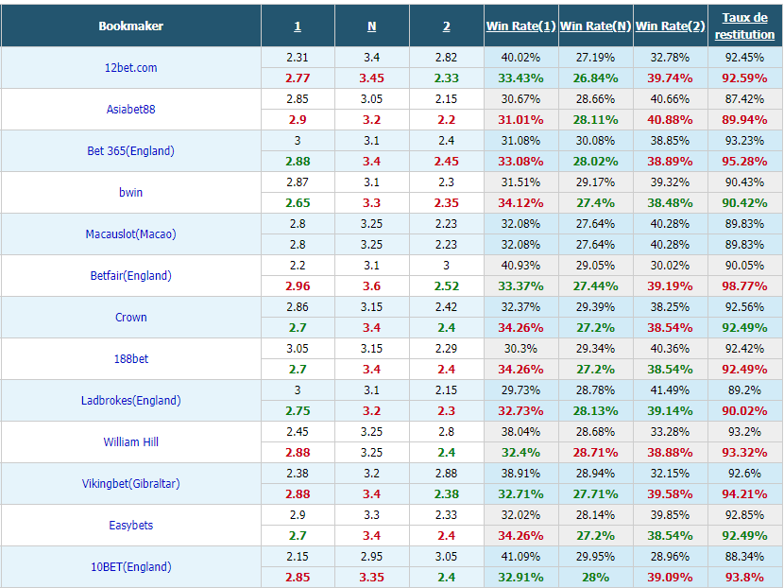The width and height of the screenshot is (784, 588).
Task: Click Ladbrokes restitution 90.02%
Action: (x=745, y=411)
